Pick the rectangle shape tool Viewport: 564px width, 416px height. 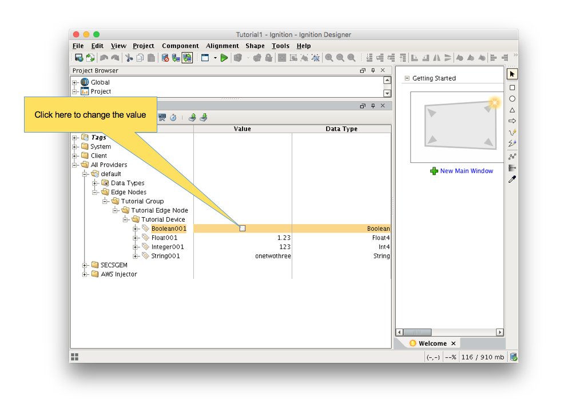pyautogui.click(x=512, y=87)
